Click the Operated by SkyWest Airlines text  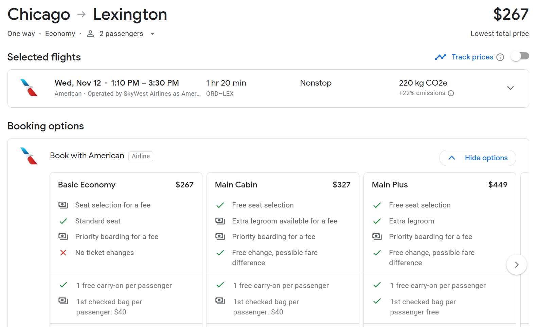pyautogui.click(x=144, y=94)
